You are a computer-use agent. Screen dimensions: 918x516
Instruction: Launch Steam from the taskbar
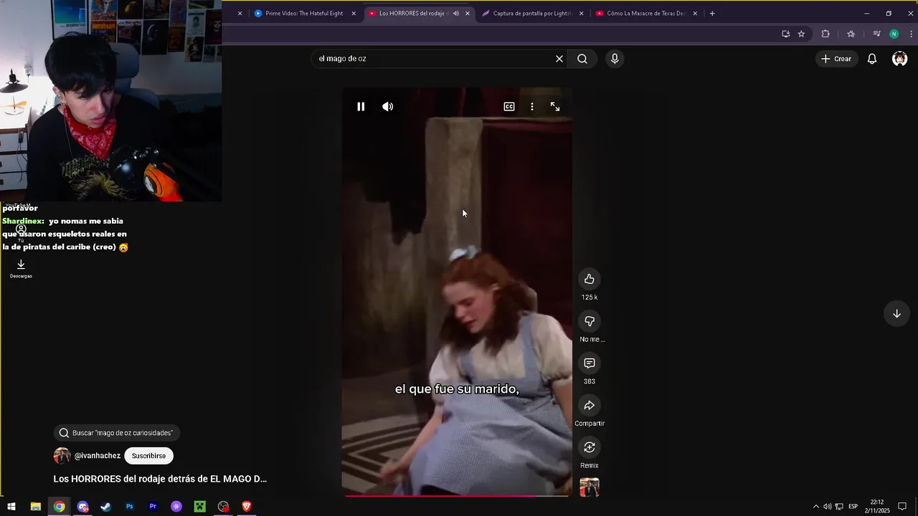(x=105, y=507)
